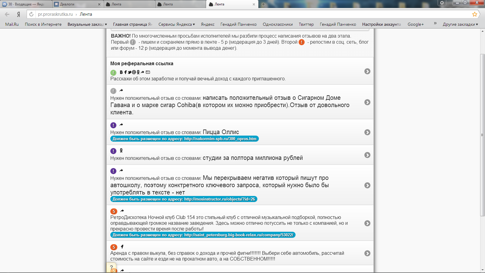This screenshot has width=485, height=273.
Task: Send referral link with envelope email icon
Action: click(148, 72)
